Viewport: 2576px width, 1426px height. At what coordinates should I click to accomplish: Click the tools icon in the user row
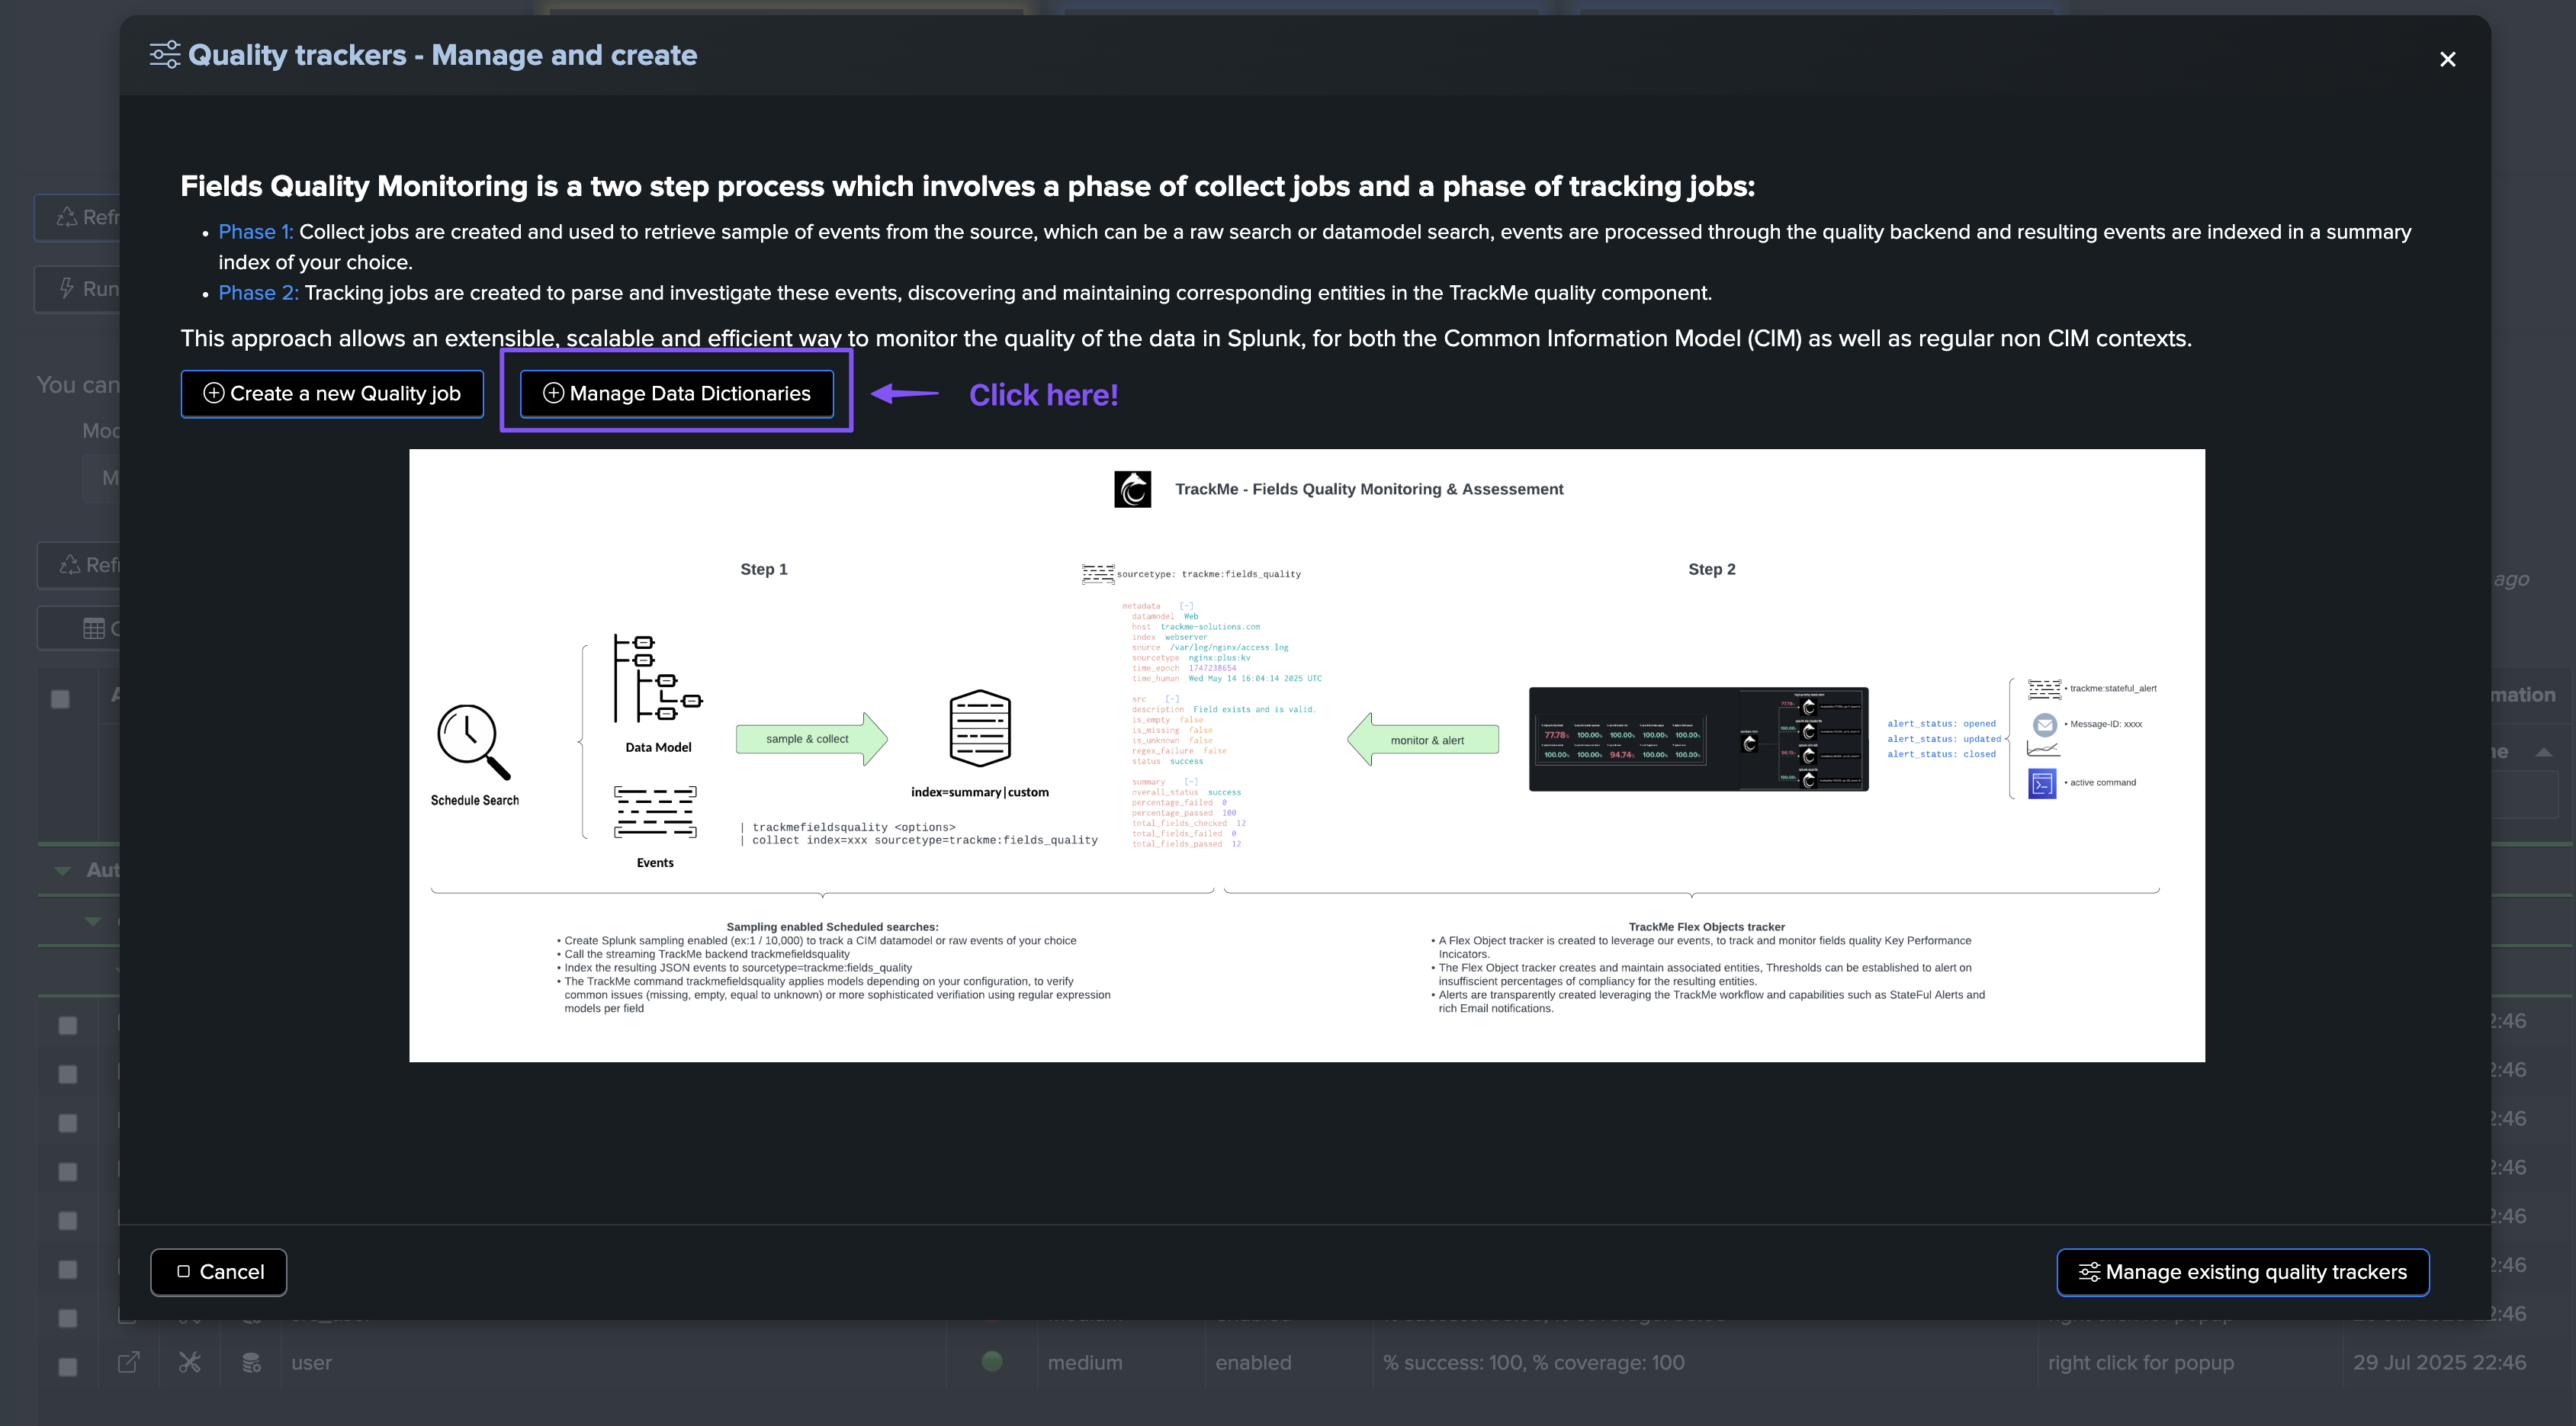click(190, 1363)
